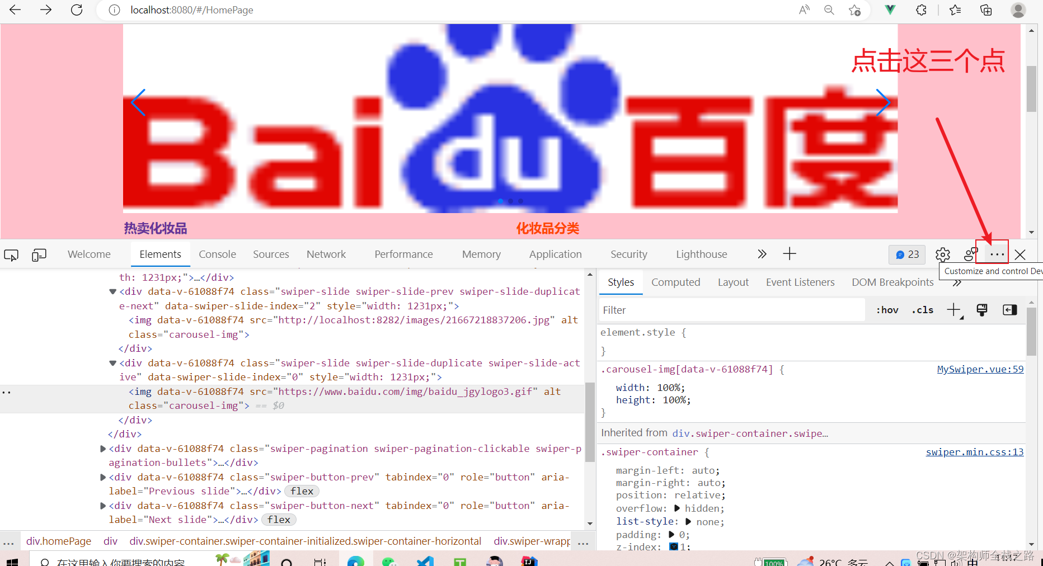This screenshot has width=1043, height=566.
Task: Expand the overflow property shorthand
Action: click(x=677, y=508)
